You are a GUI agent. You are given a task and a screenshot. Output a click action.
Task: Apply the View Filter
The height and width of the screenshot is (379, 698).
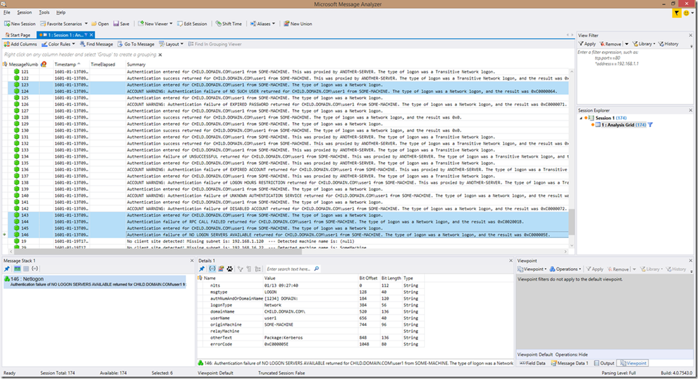pyautogui.click(x=587, y=44)
